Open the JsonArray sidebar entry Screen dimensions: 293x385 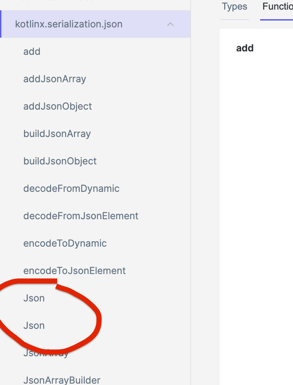[x=46, y=353]
